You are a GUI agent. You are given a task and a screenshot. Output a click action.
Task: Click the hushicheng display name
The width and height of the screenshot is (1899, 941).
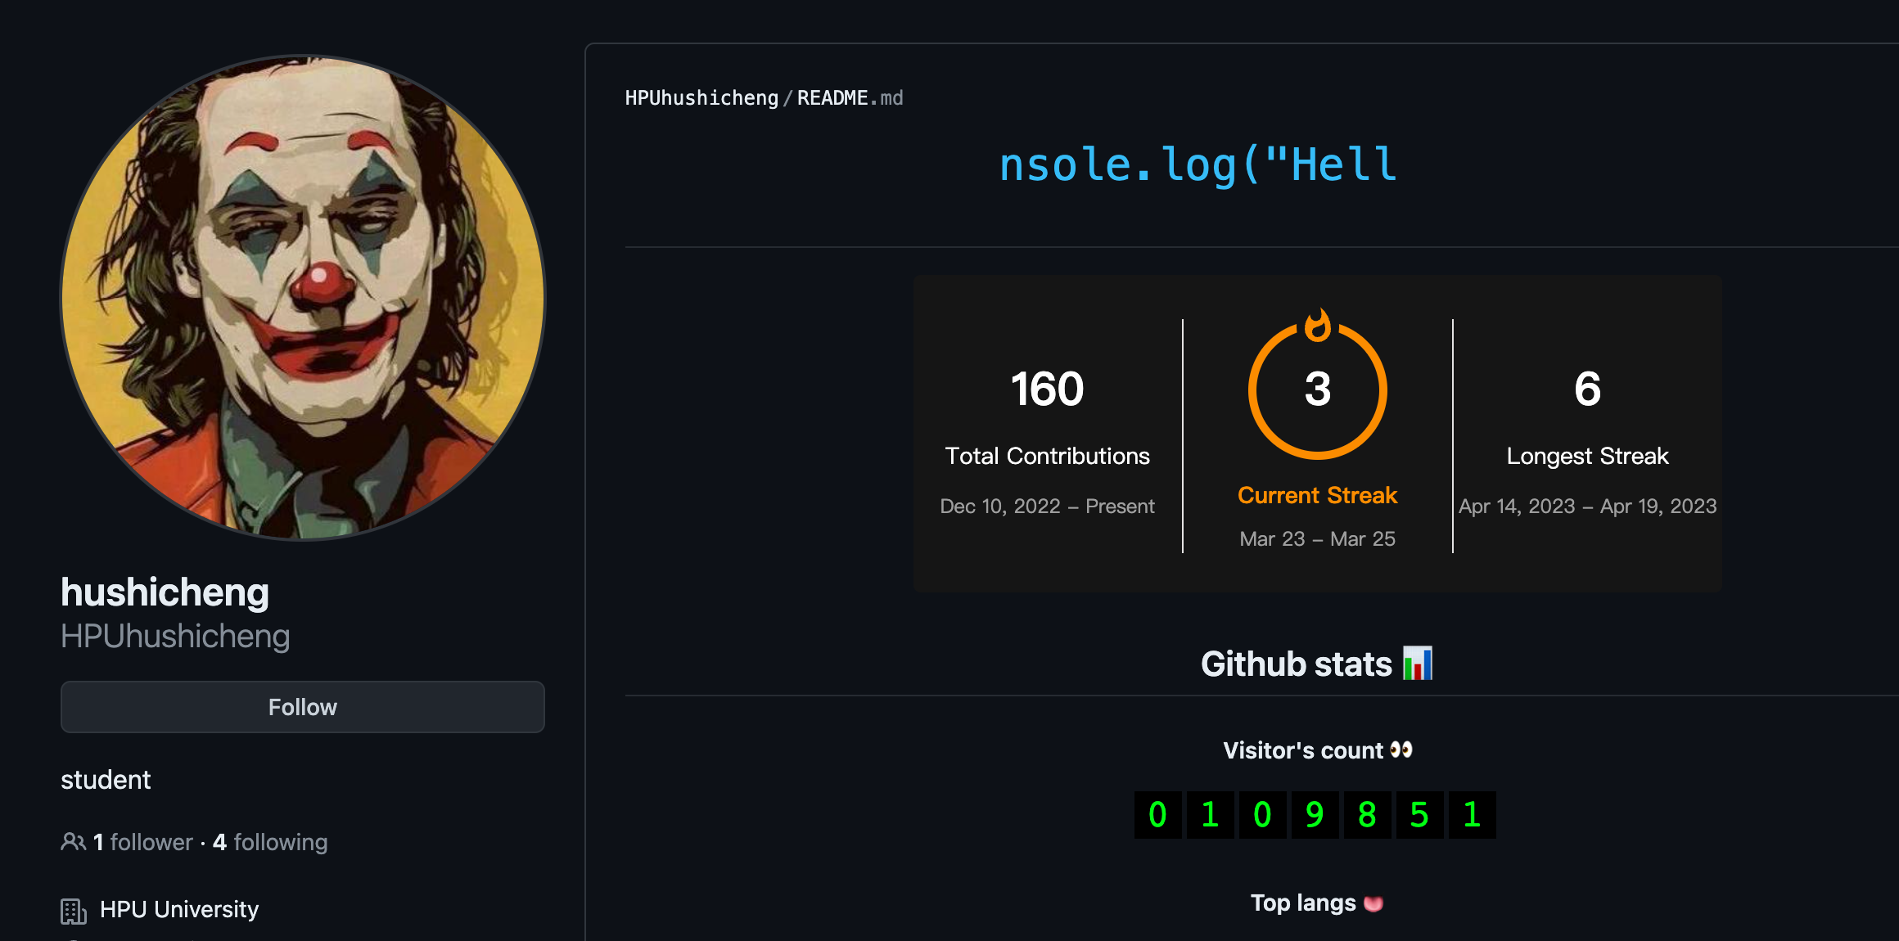(x=165, y=592)
